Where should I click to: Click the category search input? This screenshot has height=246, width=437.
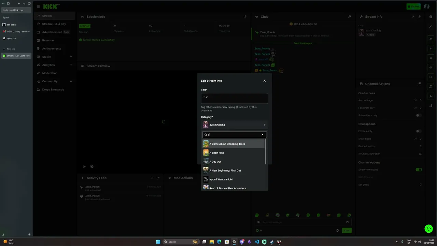[234, 135]
